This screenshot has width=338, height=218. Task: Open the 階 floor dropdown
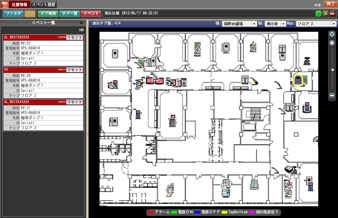(x=275, y=24)
